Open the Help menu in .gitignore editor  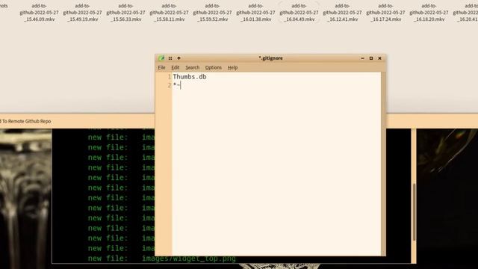coord(232,67)
